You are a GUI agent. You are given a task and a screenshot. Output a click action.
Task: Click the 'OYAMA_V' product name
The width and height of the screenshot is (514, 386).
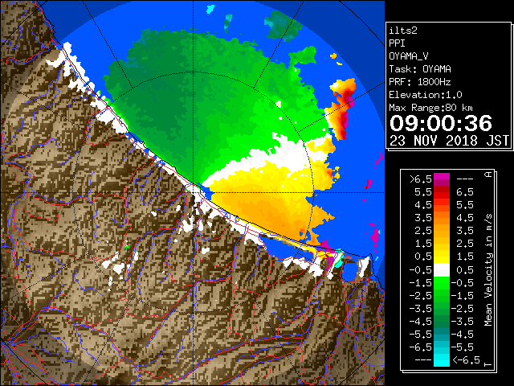[x=409, y=56]
